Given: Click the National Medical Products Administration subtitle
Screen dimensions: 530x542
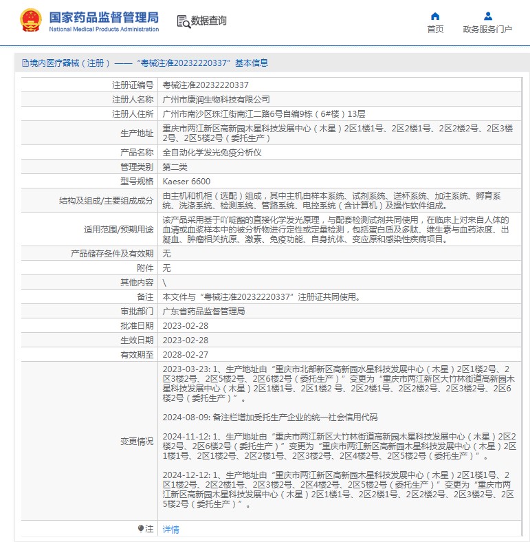Looking at the screenshot, I should (104, 30).
